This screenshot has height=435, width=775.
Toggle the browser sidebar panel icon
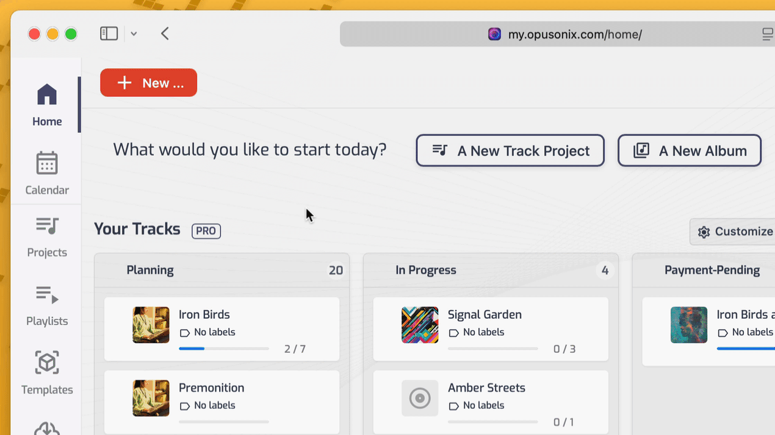coord(109,34)
